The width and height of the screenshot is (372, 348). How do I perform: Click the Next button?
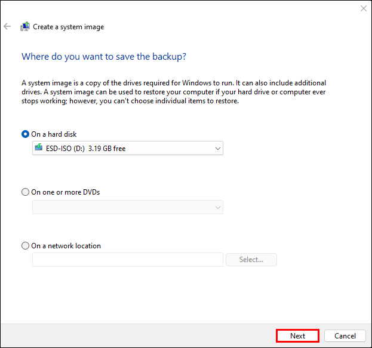coord(297,336)
